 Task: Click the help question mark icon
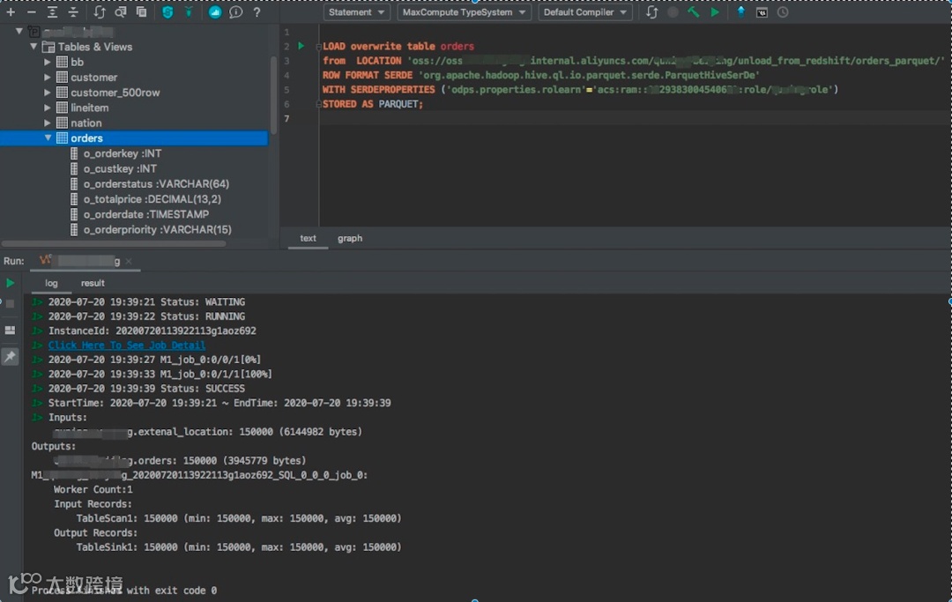pos(257,12)
